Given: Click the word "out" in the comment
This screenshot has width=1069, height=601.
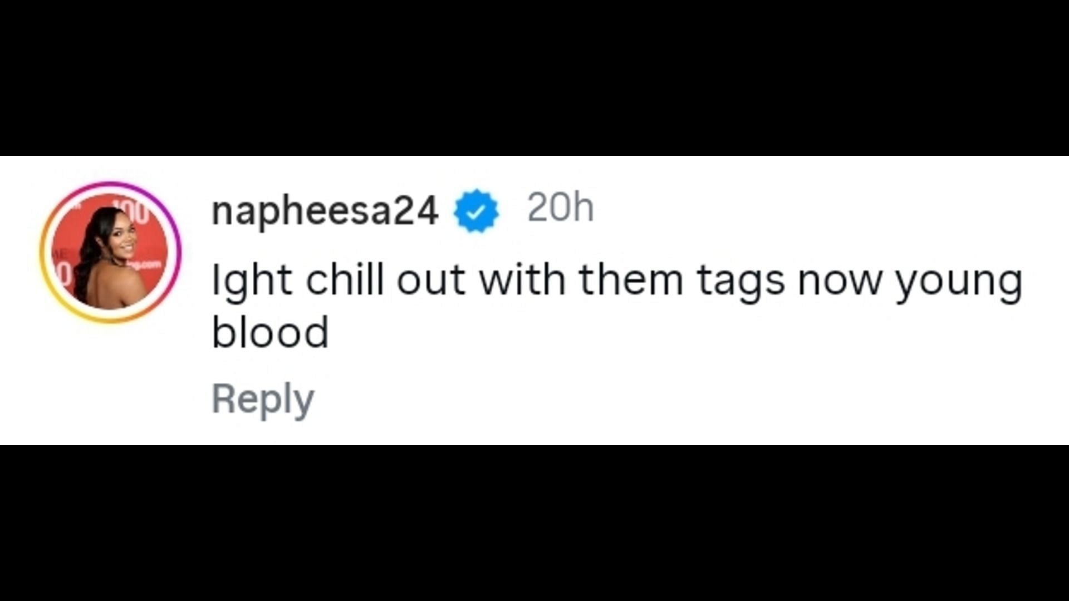Looking at the screenshot, I should click(x=431, y=282).
